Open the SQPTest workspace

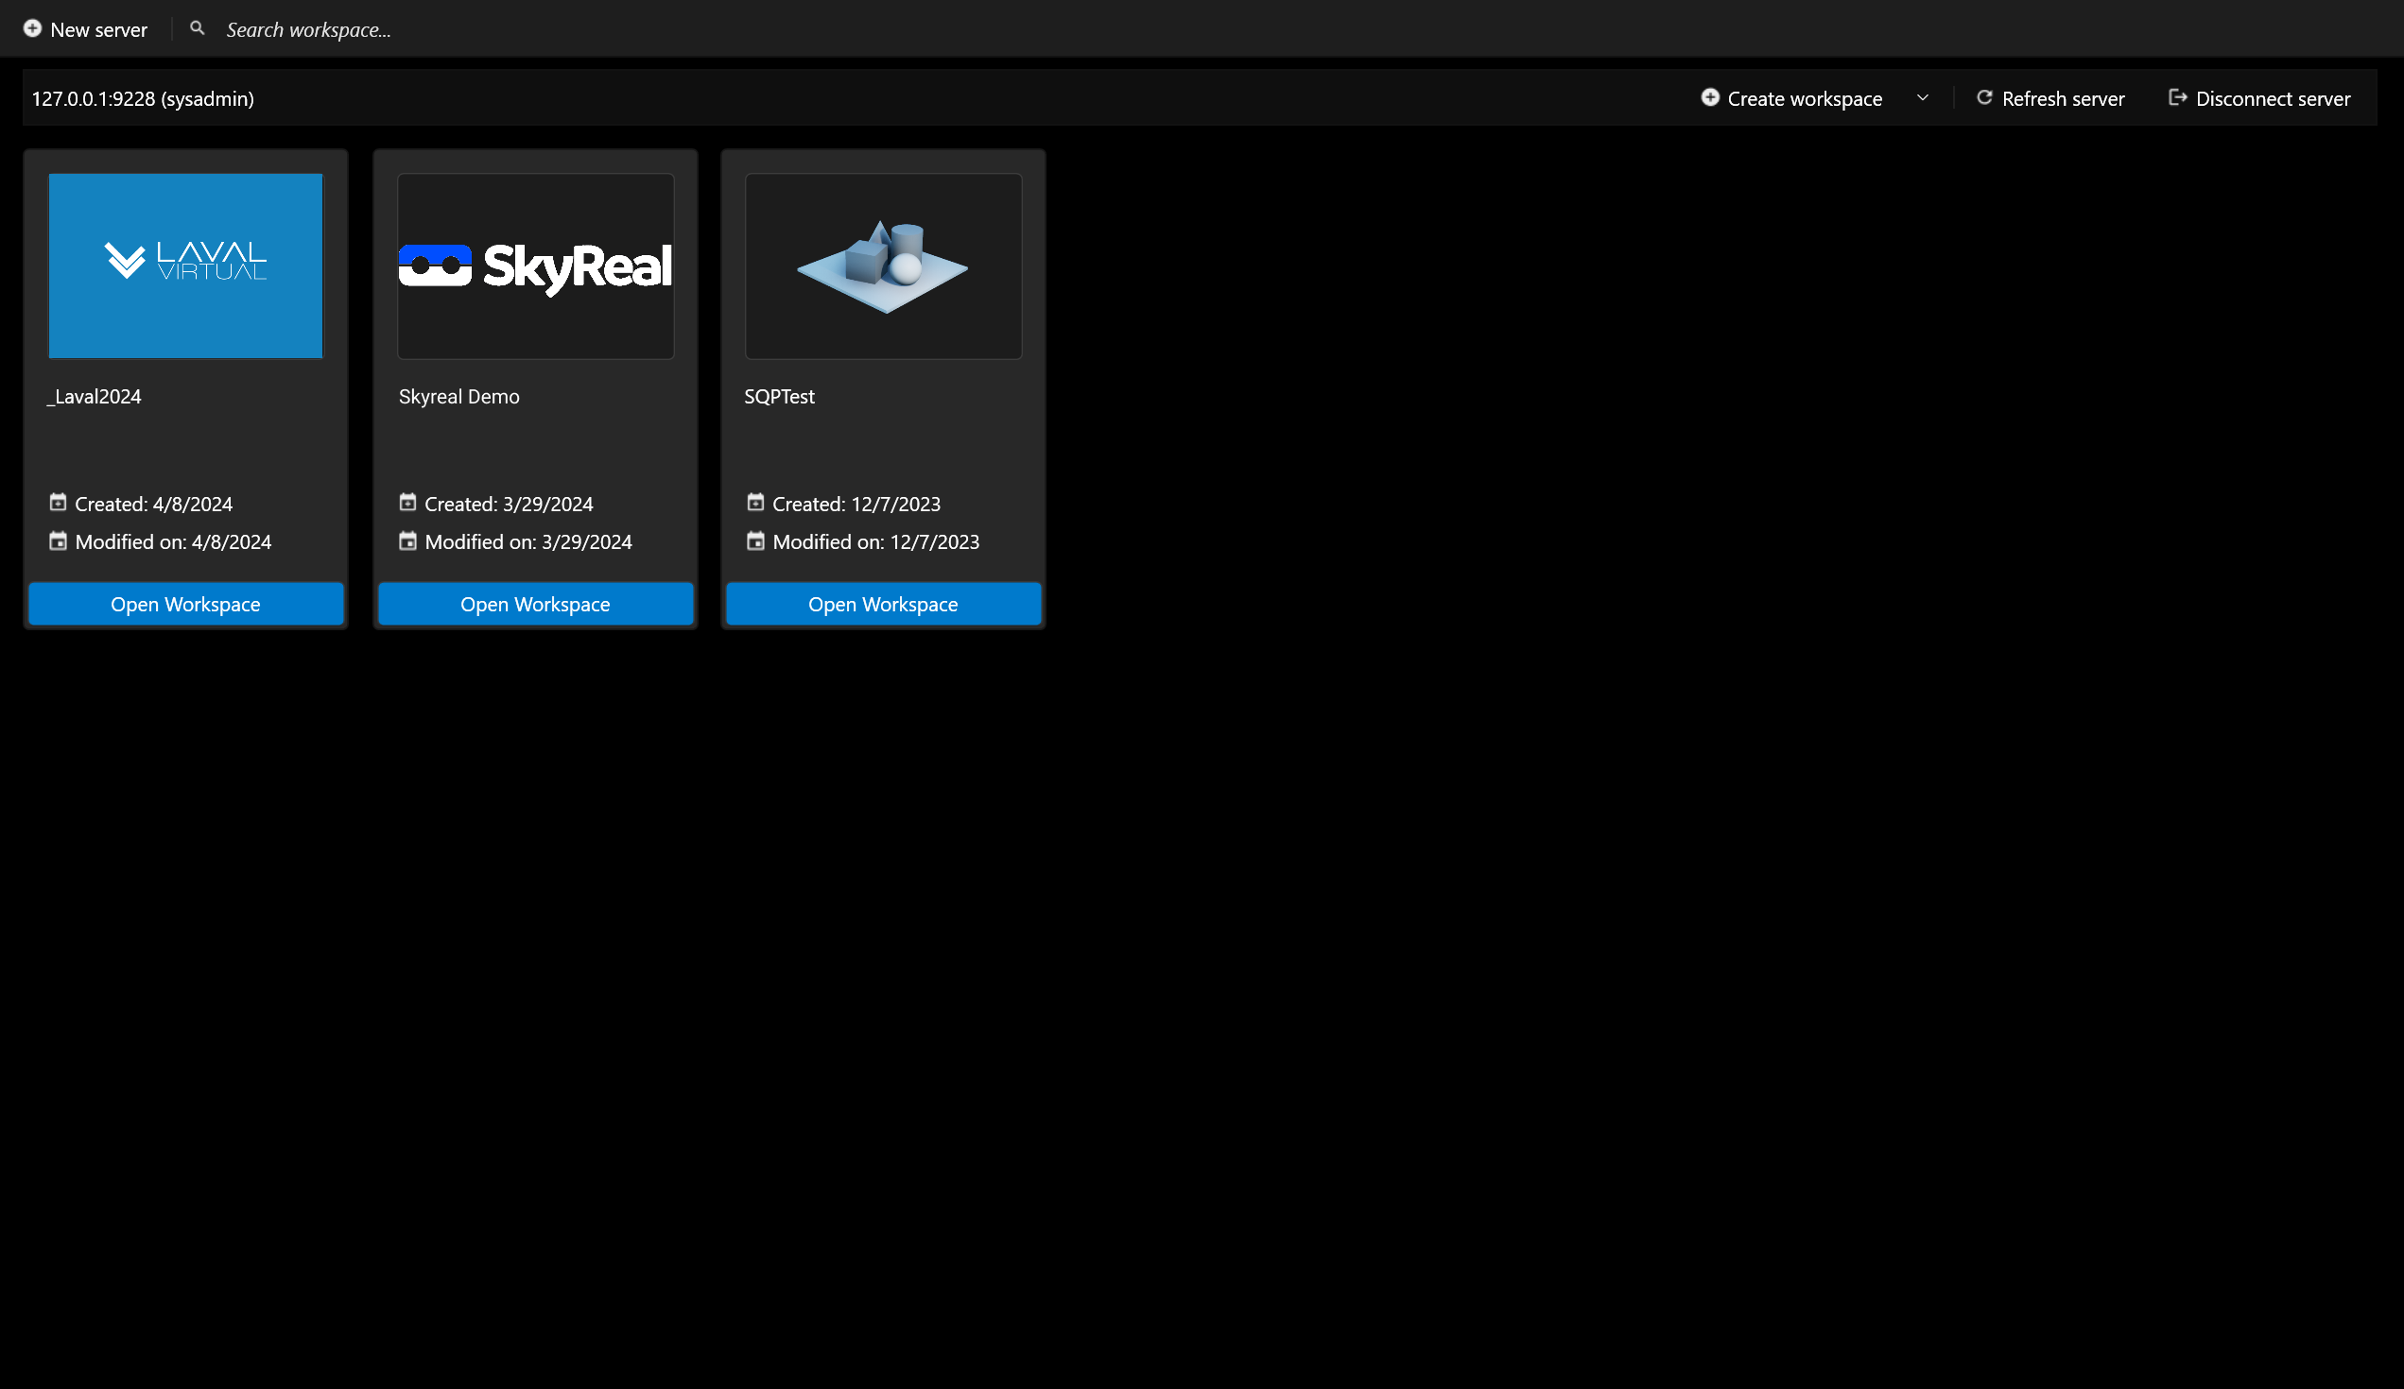point(883,602)
